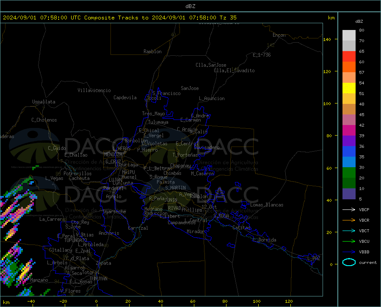Click the M_Caseros map label
Image resolution: width=381 pixels, height=307 pixels.
pyautogui.click(x=202, y=173)
